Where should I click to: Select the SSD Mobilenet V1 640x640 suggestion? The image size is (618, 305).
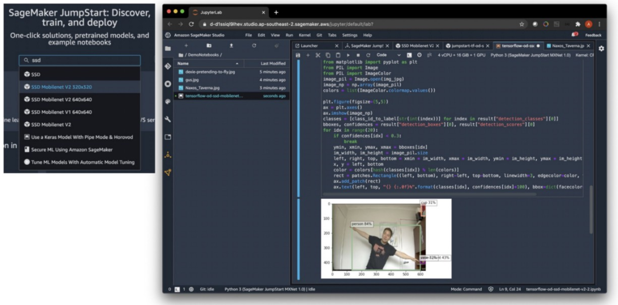pyautogui.click(x=80, y=112)
